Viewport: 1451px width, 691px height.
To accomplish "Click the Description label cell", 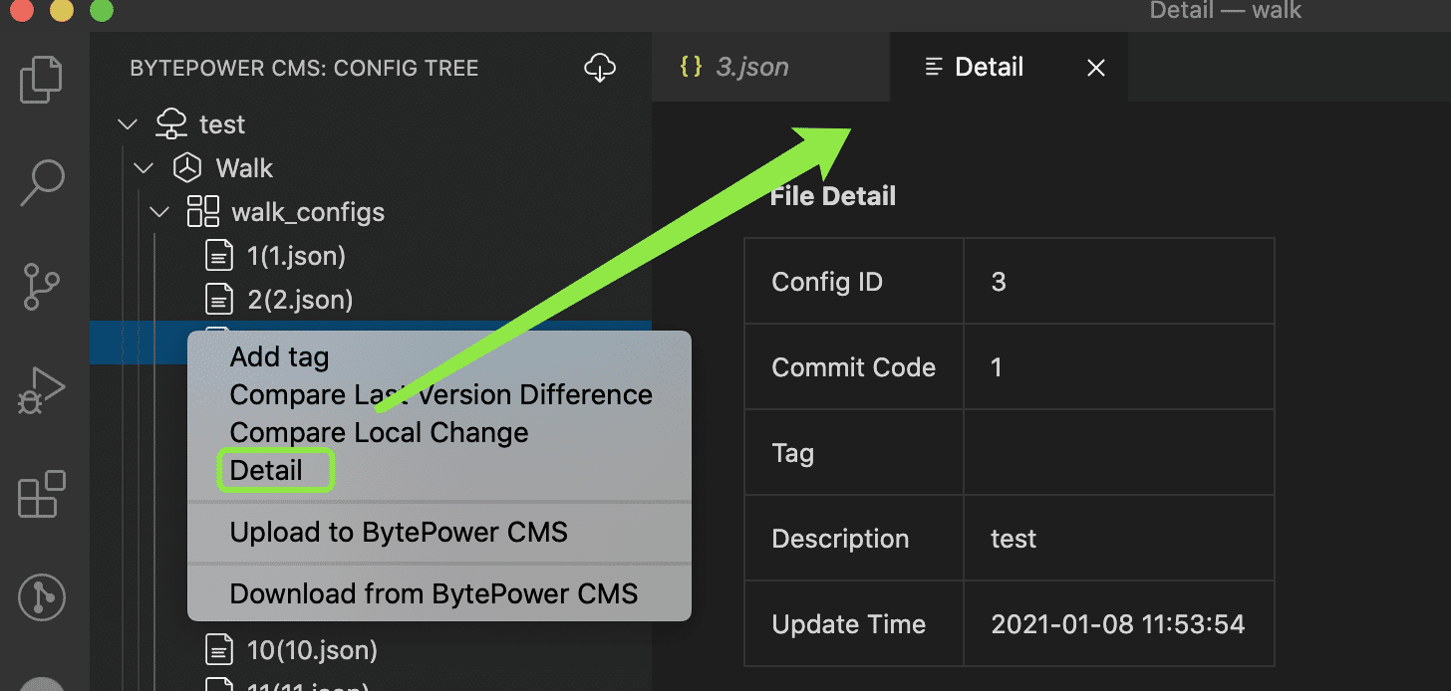I will [x=854, y=538].
